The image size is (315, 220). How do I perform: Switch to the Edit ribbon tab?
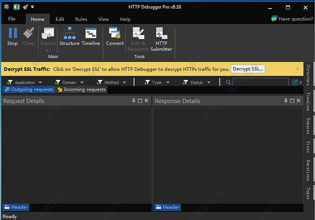tap(60, 19)
